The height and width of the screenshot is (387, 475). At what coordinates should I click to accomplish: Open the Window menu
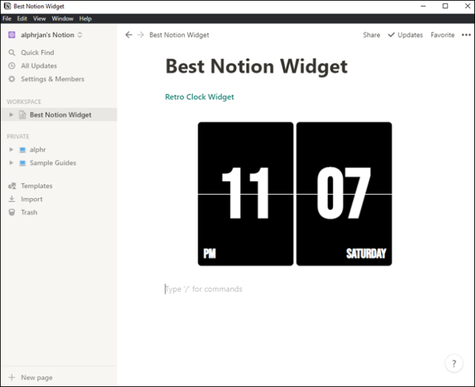coord(63,19)
